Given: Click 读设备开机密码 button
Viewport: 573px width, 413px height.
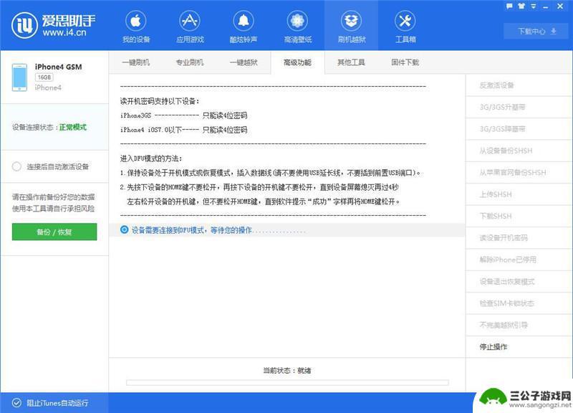Looking at the screenshot, I should pos(519,238).
